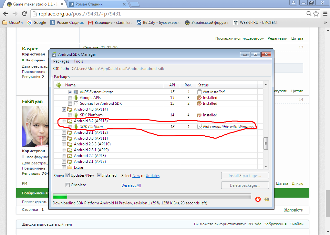Click the Android robot icon in Name header

tap(59, 85)
